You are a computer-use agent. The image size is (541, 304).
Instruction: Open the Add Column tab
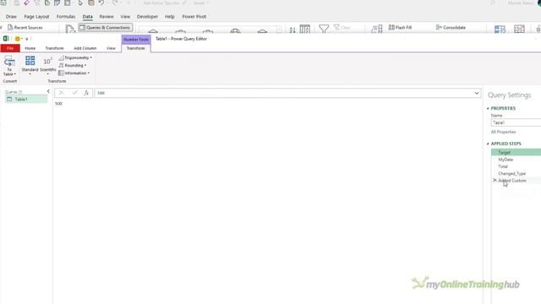(85, 48)
